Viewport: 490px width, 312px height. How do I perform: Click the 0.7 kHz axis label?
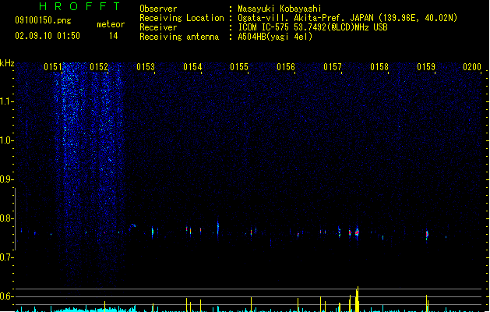pos(6,257)
